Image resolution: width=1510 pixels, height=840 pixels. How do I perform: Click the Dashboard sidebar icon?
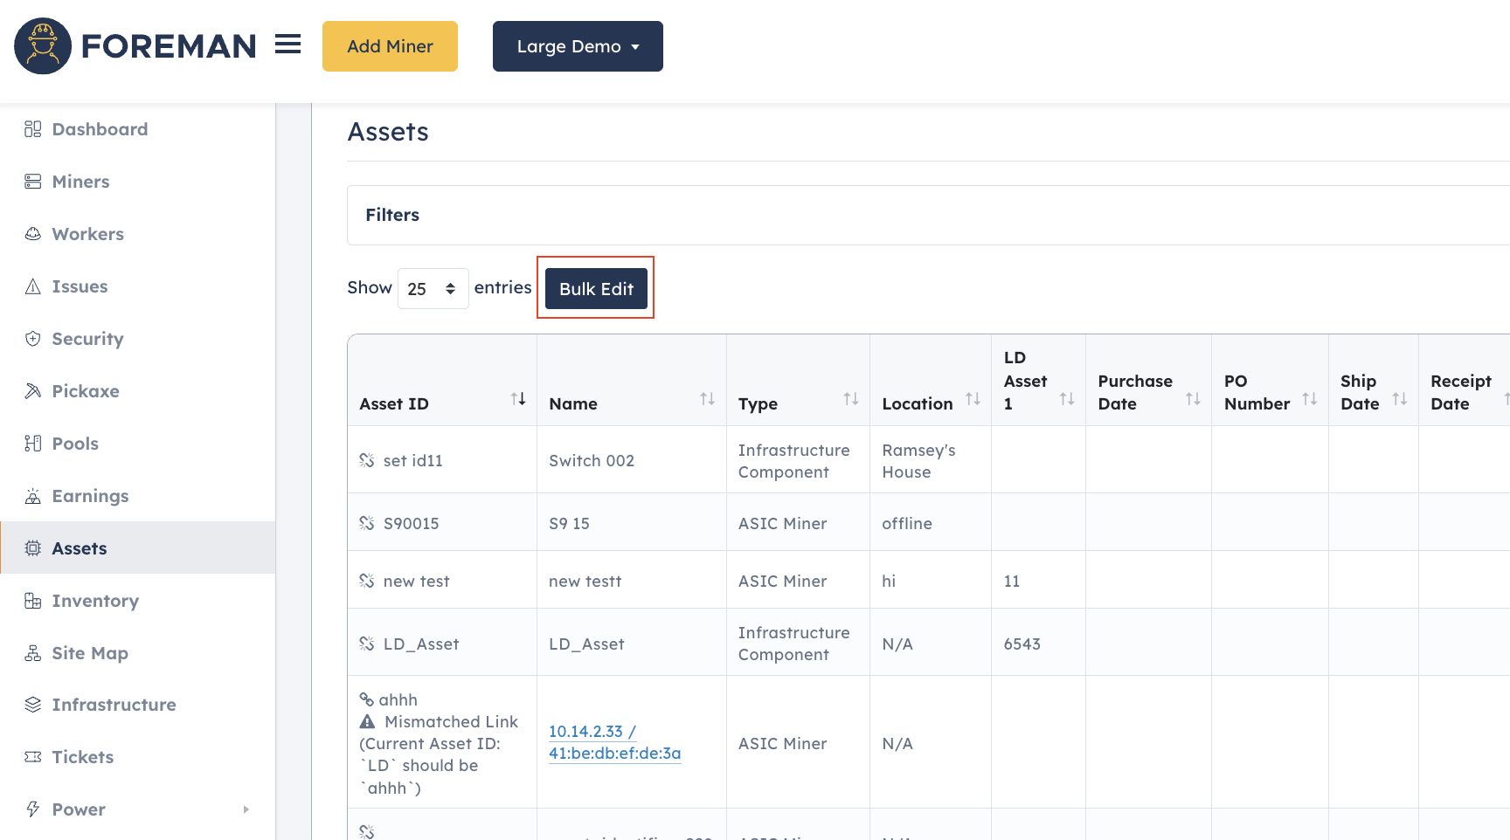pyautogui.click(x=33, y=129)
